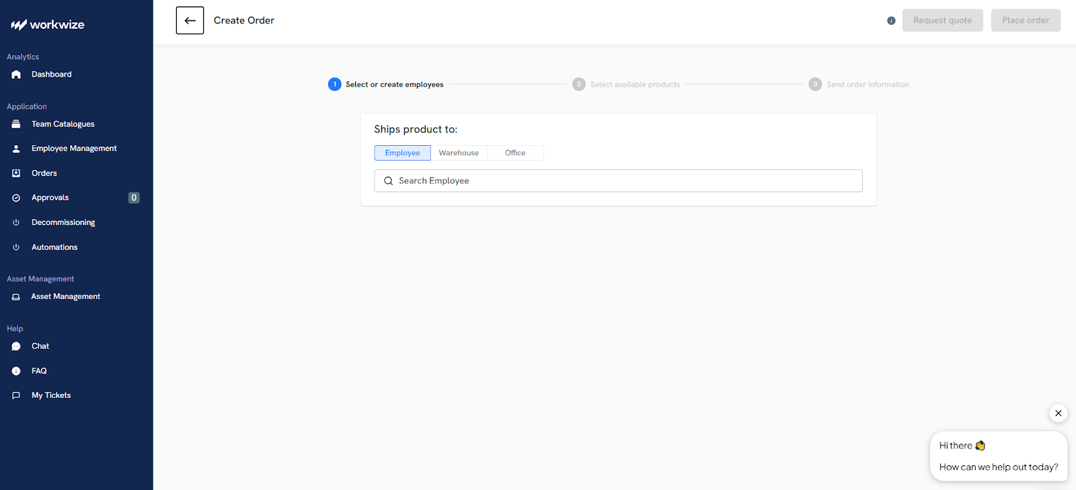This screenshot has width=1076, height=490.
Task: Click the Asset Management laptop icon
Action: [16, 296]
